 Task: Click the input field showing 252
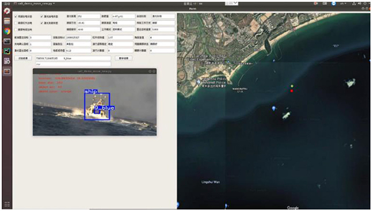(89, 17)
